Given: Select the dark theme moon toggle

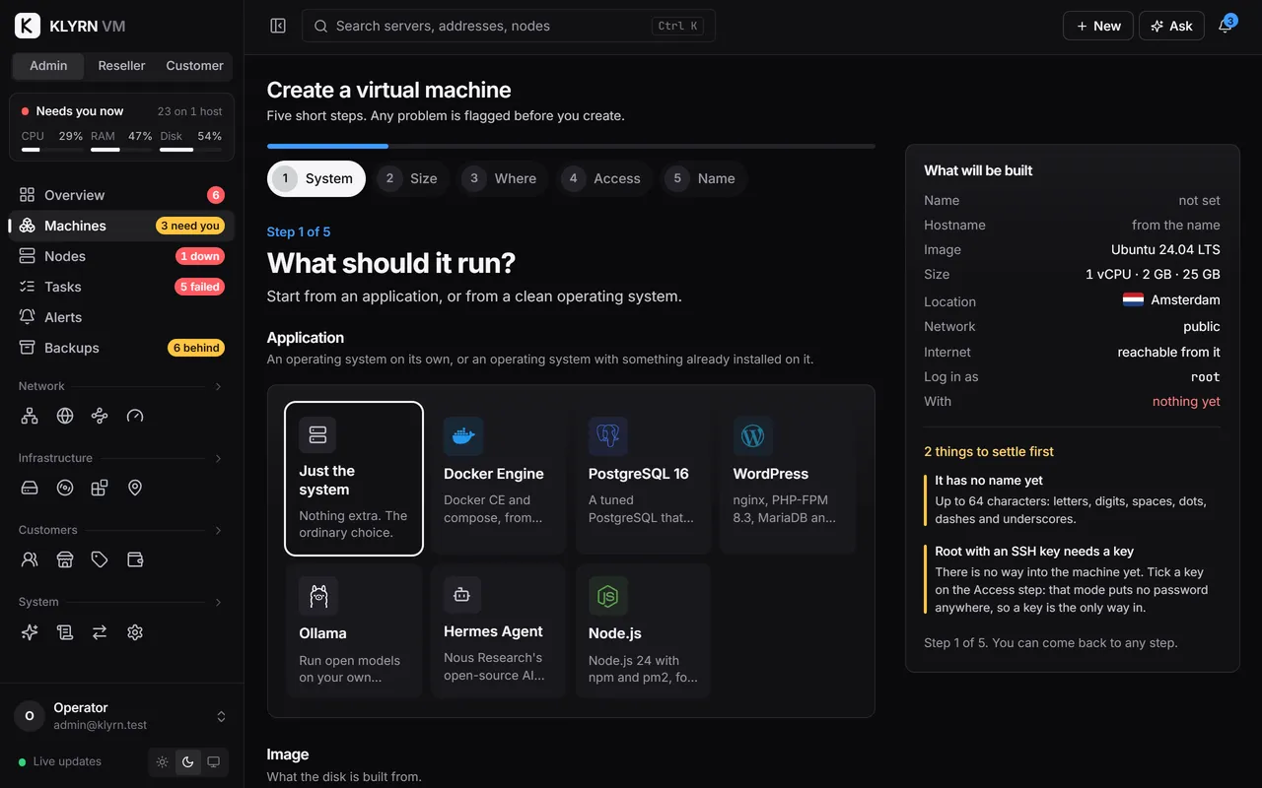Looking at the screenshot, I should point(188,761).
